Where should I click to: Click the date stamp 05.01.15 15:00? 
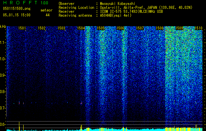[17, 15]
